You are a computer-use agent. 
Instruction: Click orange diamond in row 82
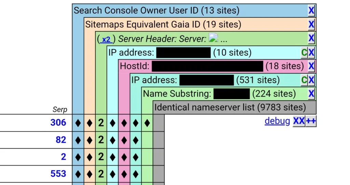pyautogui.click(x=90, y=140)
